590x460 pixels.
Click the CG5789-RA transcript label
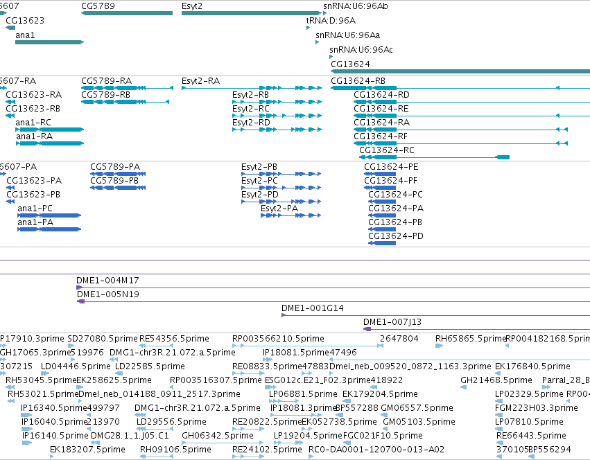(x=107, y=81)
